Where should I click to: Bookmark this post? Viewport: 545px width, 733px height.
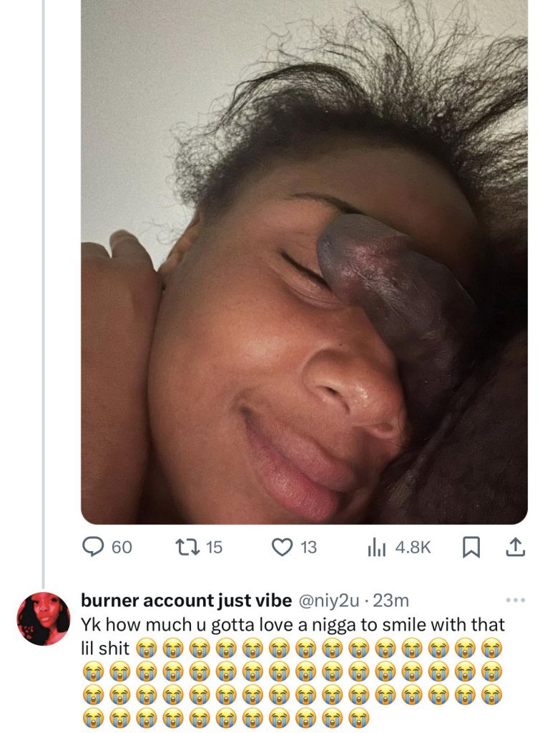tap(471, 548)
